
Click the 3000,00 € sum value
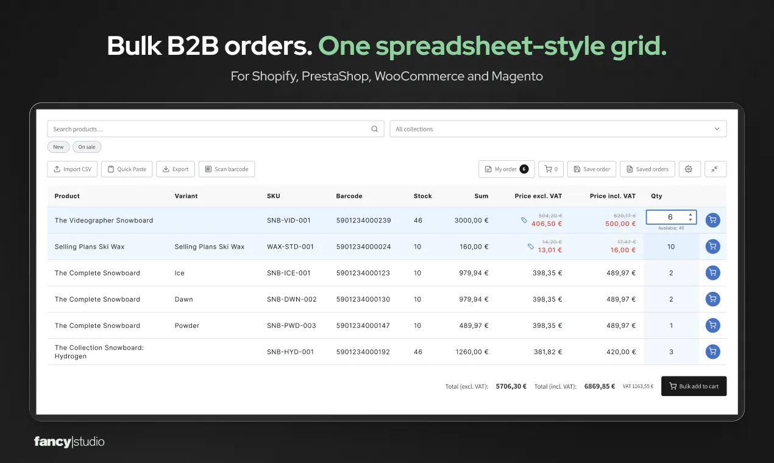pyautogui.click(x=471, y=221)
